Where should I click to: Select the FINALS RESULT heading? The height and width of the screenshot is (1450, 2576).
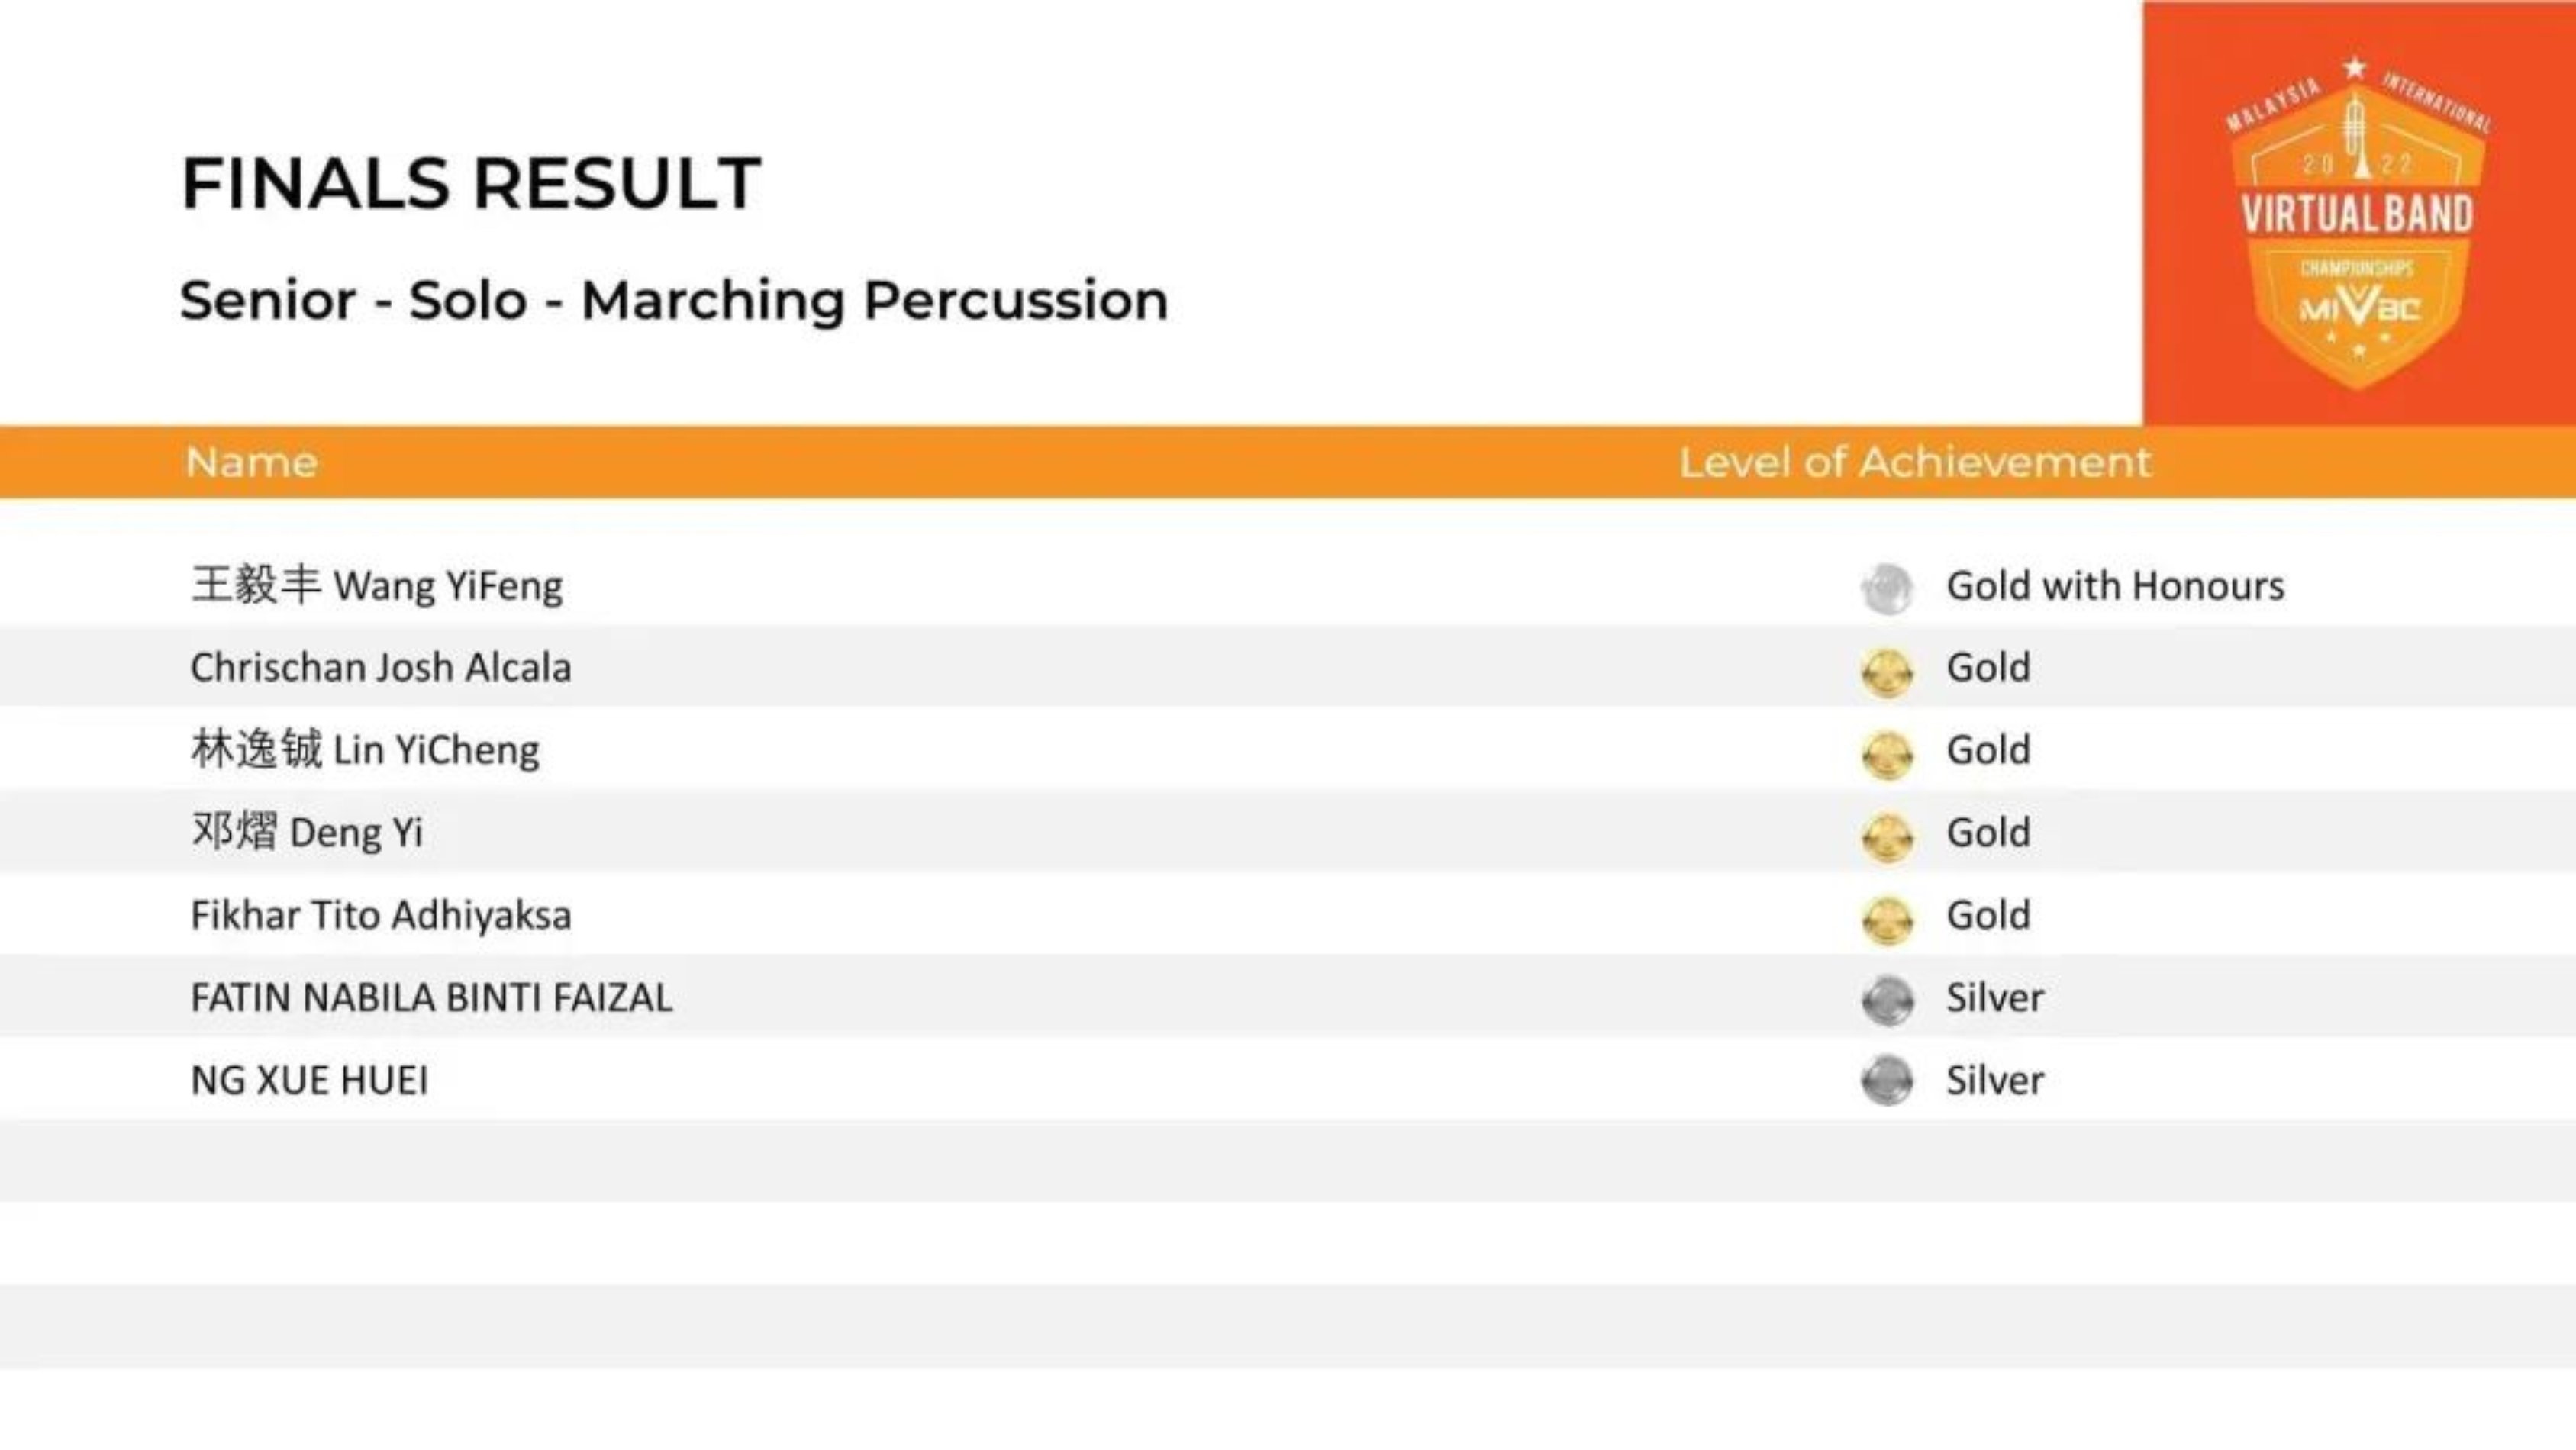[471, 184]
